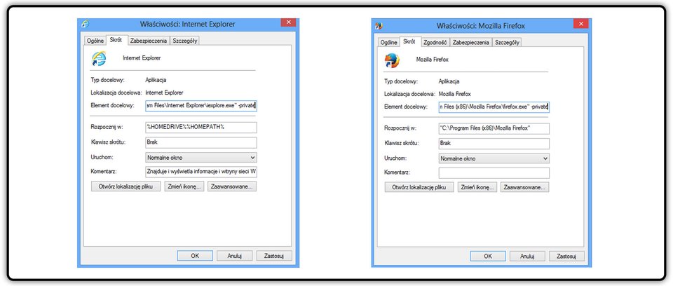Close the Internet Explorer properties window

click(x=288, y=22)
